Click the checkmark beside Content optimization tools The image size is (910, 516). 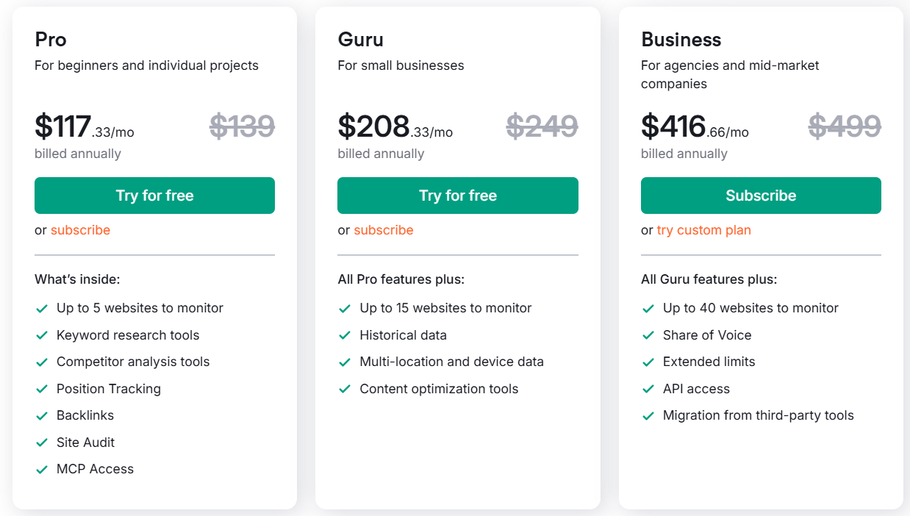point(345,388)
